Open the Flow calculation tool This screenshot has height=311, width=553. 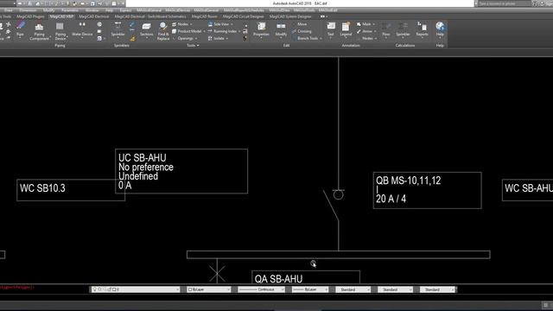(386, 29)
